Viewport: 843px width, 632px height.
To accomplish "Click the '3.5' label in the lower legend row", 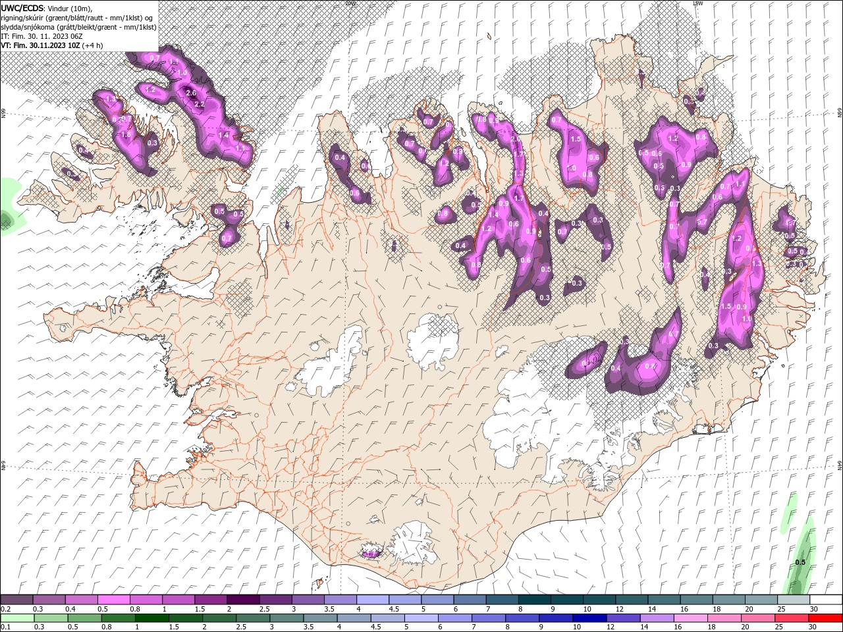I will click(x=308, y=627).
